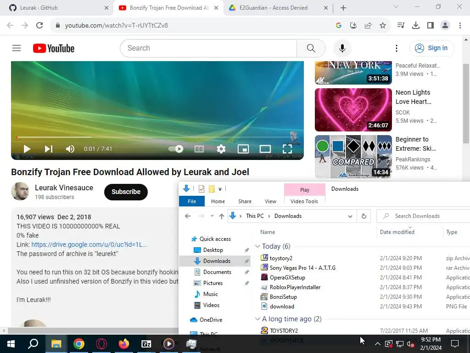Enable miniplayer mode
Image resolution: width=470 pixels, height=353 pixels.
click(243, 149)
